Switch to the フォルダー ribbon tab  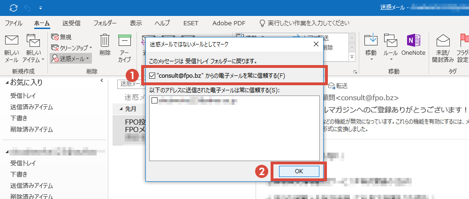(105, 23)
